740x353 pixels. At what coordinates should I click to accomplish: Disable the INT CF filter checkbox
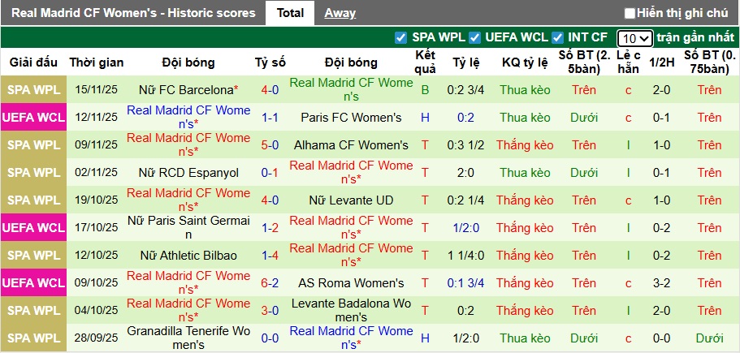click(557, 37)
